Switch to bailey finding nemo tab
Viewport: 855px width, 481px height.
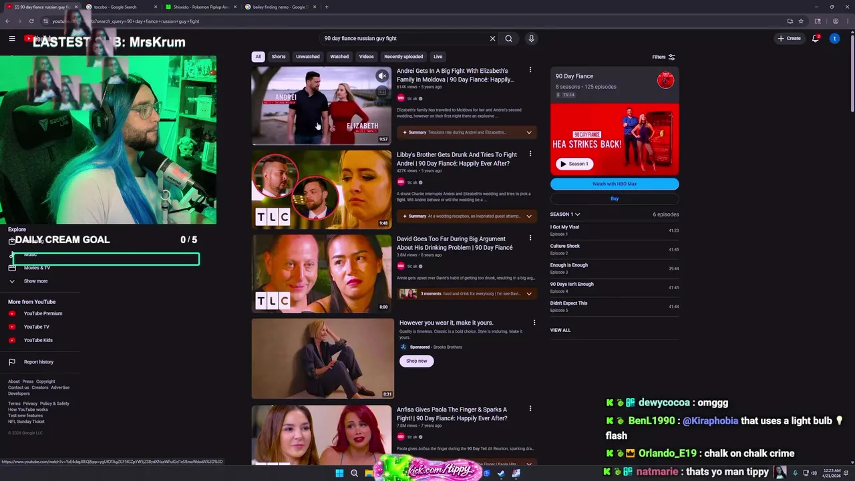click(x=279, y=7)
